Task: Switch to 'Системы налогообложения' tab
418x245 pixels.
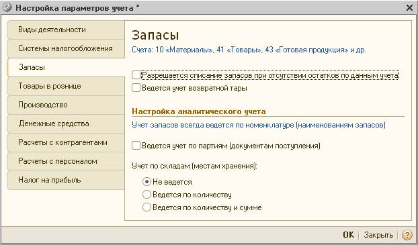Action: pos(66,48)
